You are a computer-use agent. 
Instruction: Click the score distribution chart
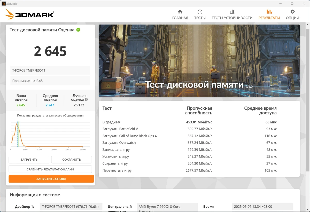tap(50, 136)
